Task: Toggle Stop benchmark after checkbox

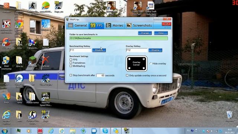Action: click(71, 75)
